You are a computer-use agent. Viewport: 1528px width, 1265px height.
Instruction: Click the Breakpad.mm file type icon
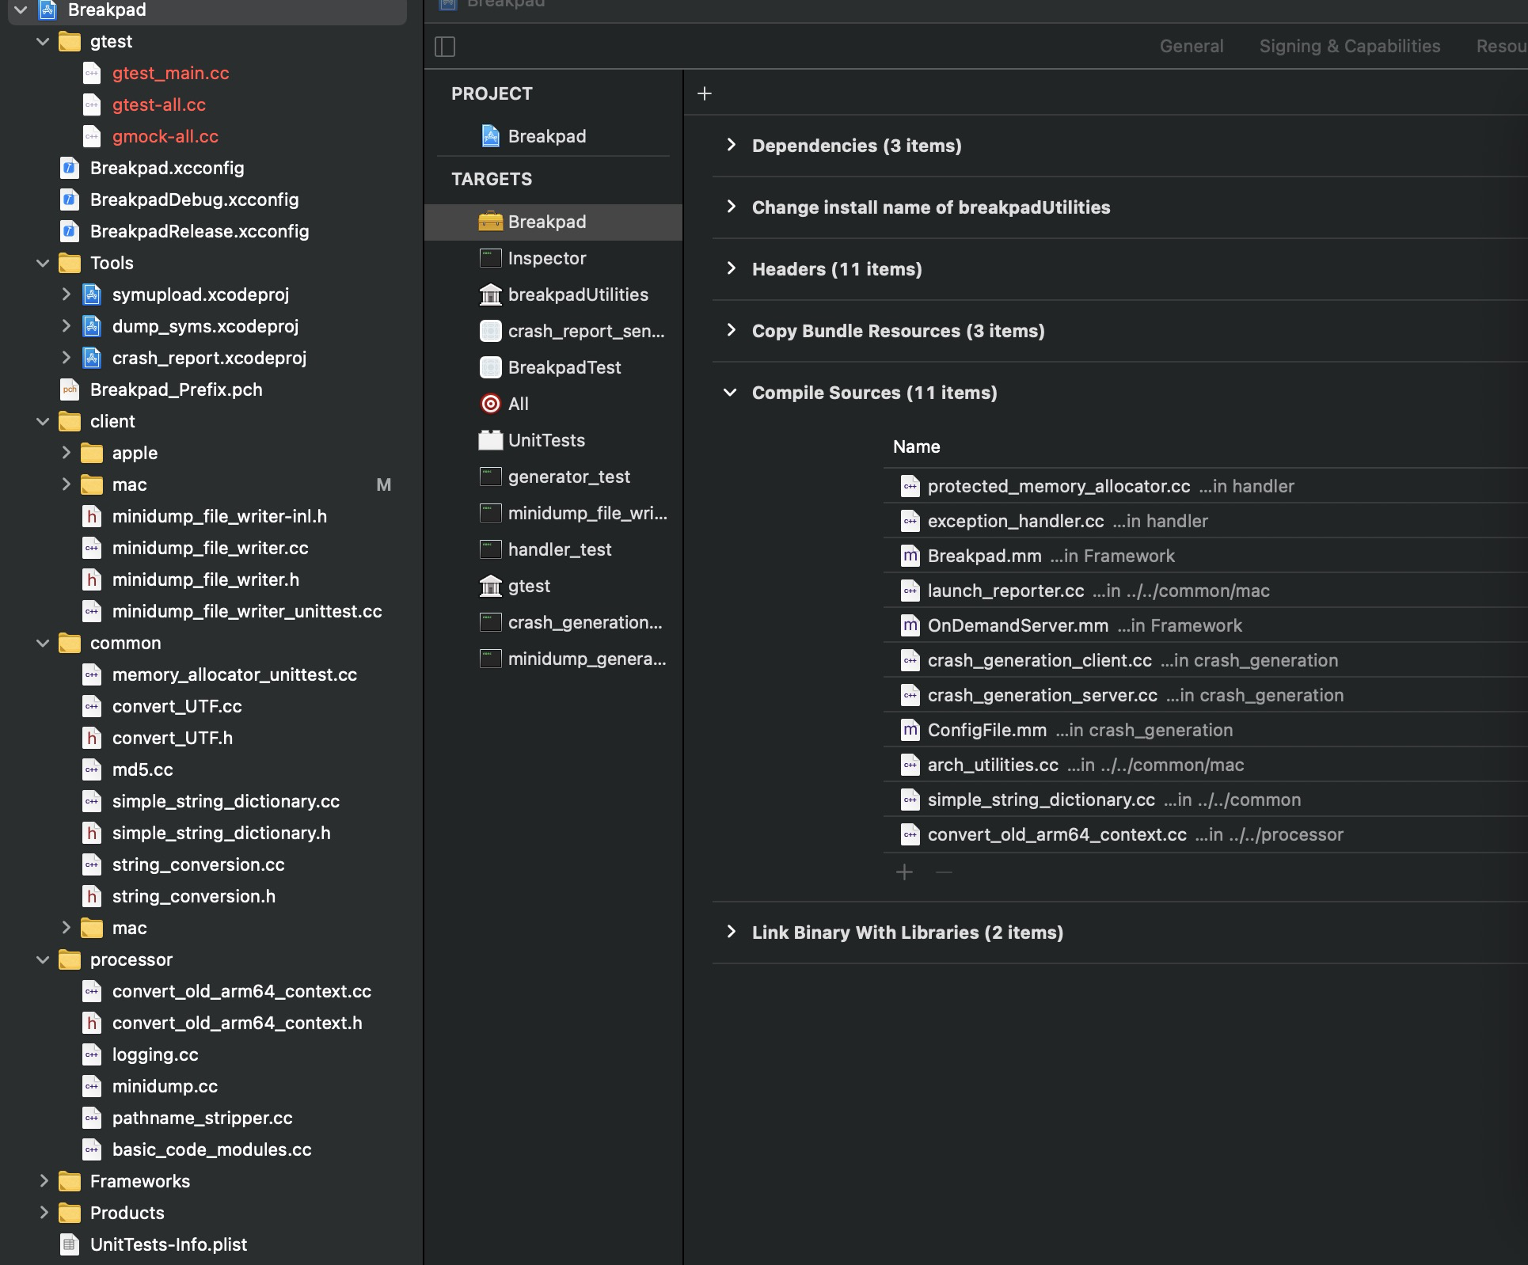click(x=909, y=555)
